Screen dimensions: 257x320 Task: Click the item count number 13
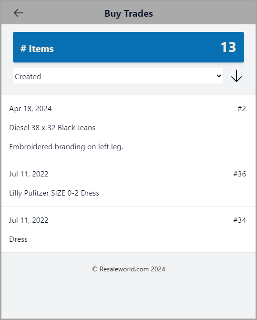[228, 47]
